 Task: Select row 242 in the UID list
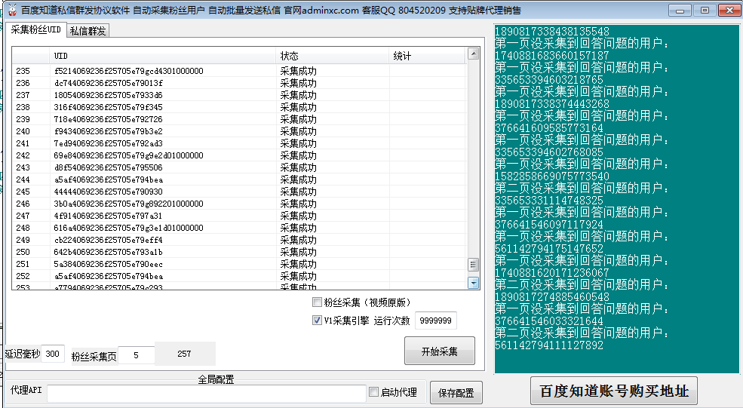pos(226,155)
